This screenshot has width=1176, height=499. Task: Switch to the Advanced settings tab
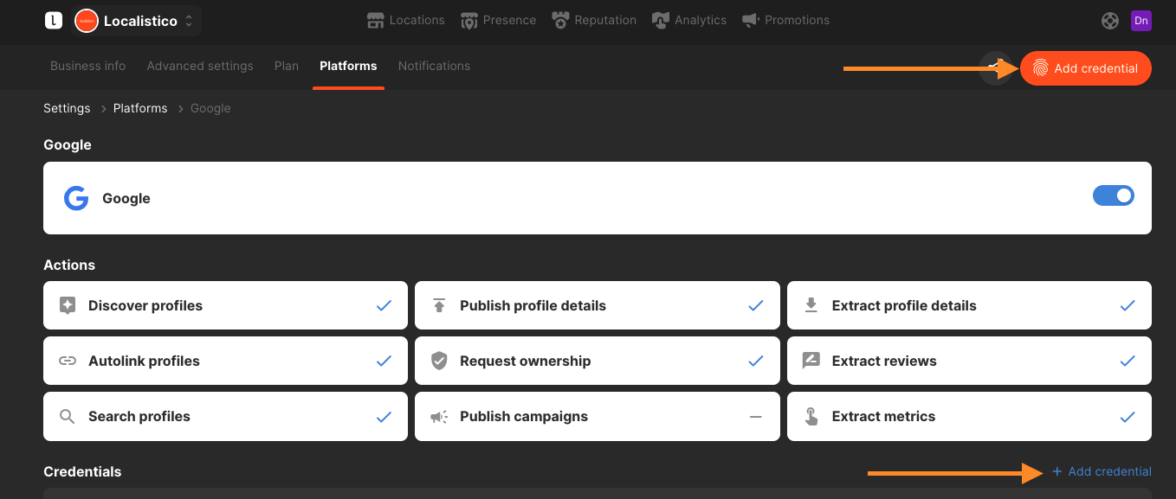coord(200,66)
